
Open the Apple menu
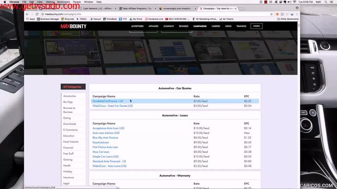pos(5,2)
